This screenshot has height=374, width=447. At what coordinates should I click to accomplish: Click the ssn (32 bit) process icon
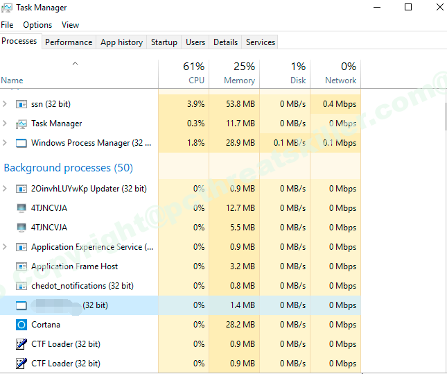(x=21, y=104)
